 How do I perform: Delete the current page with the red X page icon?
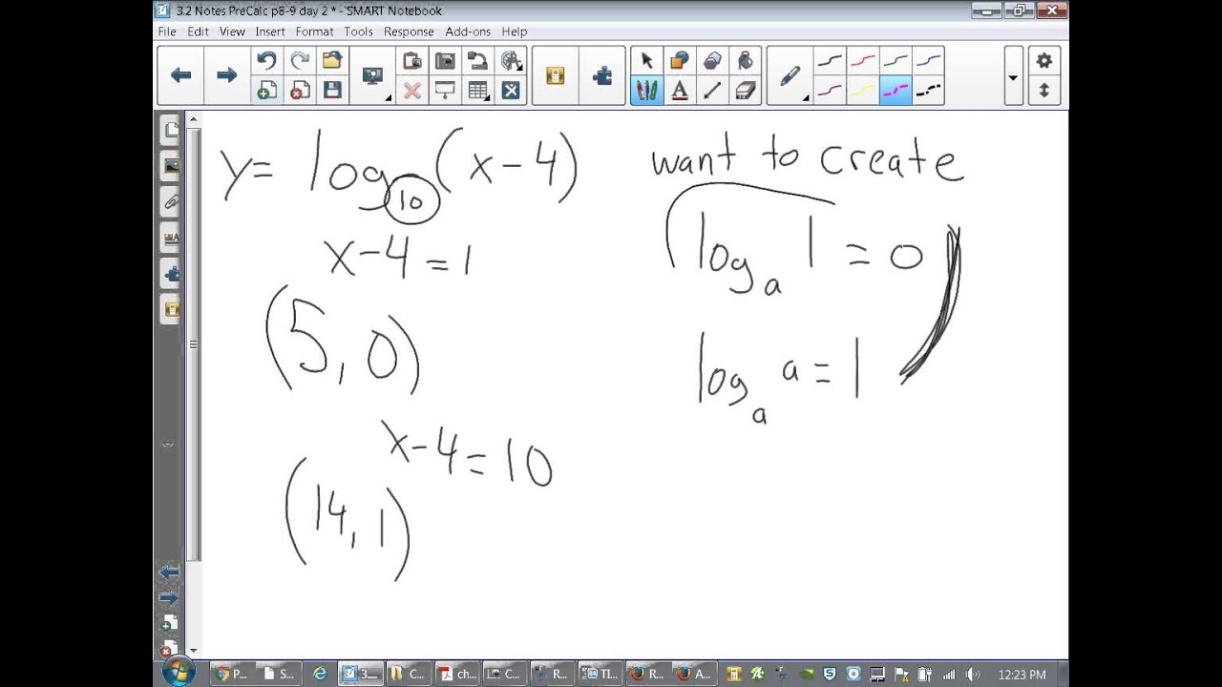point(300,91)
